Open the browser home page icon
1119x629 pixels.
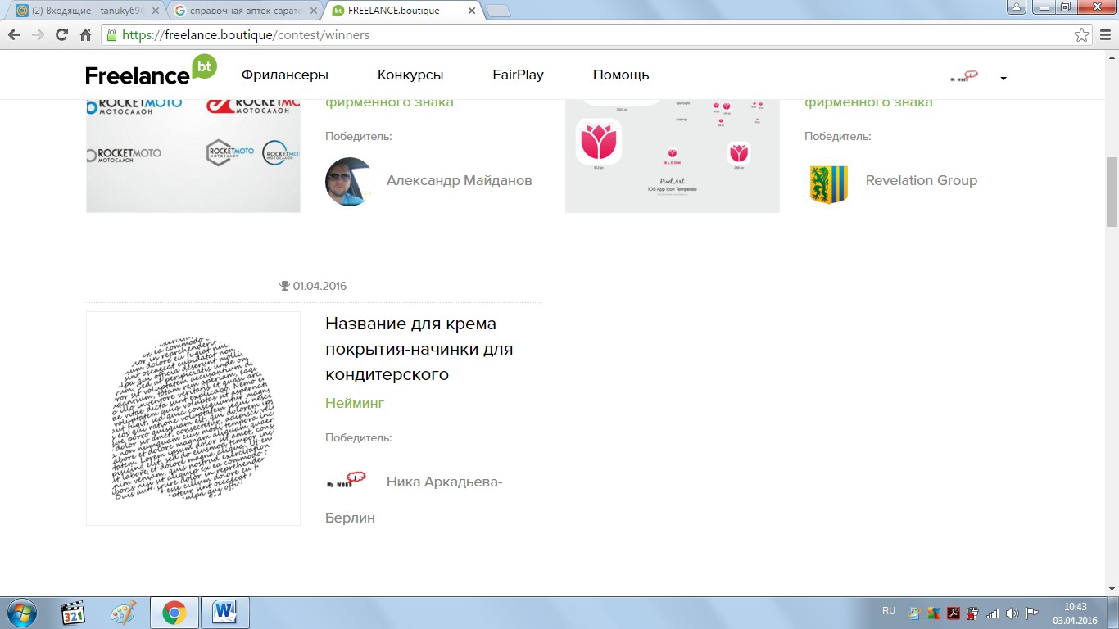coord(85,35)
